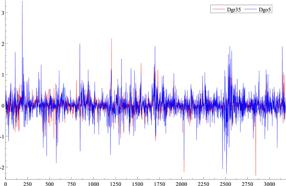The image size is (286, 186).
Task: Click the x-axis label 1250
Action: 115,184
